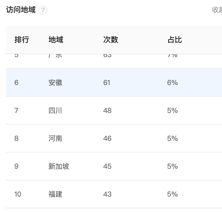Select the 新加坡 region cell
The width and height of the screenshot is (222, 212).
(59, 166)
